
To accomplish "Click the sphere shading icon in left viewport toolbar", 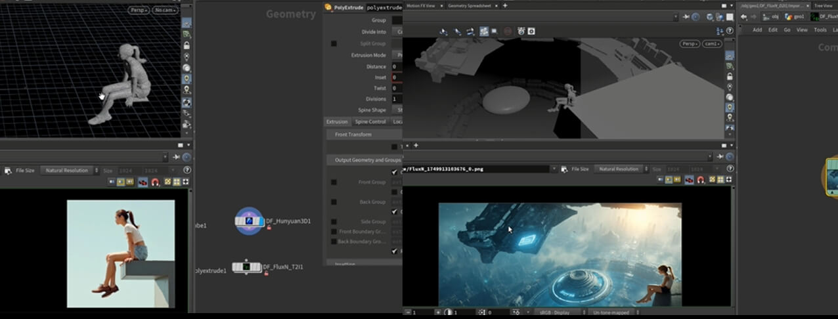I will (x=187, y=67).
